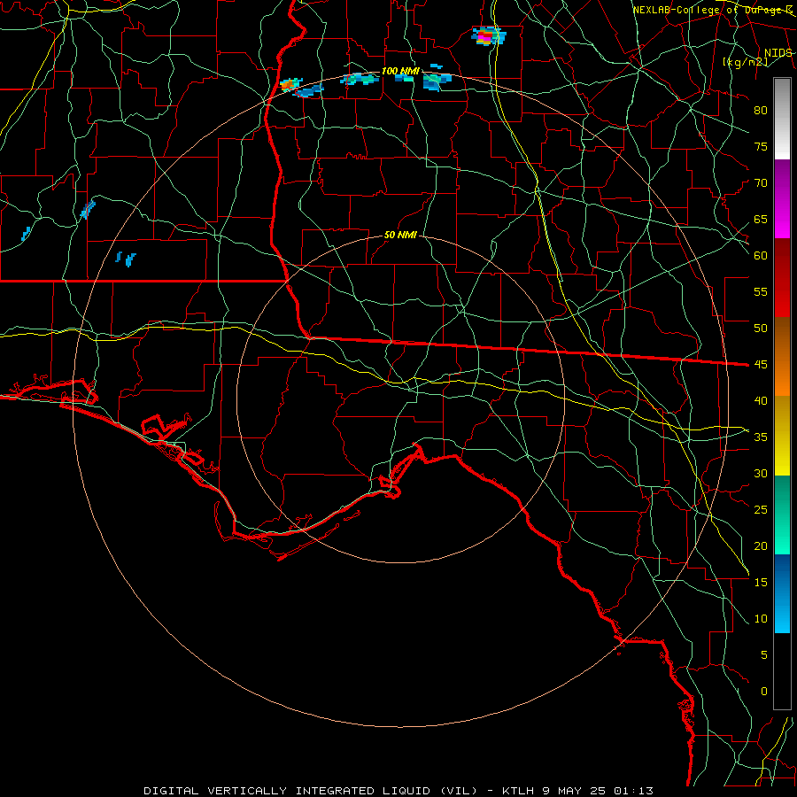Click the scale value 65
This screenshot has width=797, height=797.
761,219
